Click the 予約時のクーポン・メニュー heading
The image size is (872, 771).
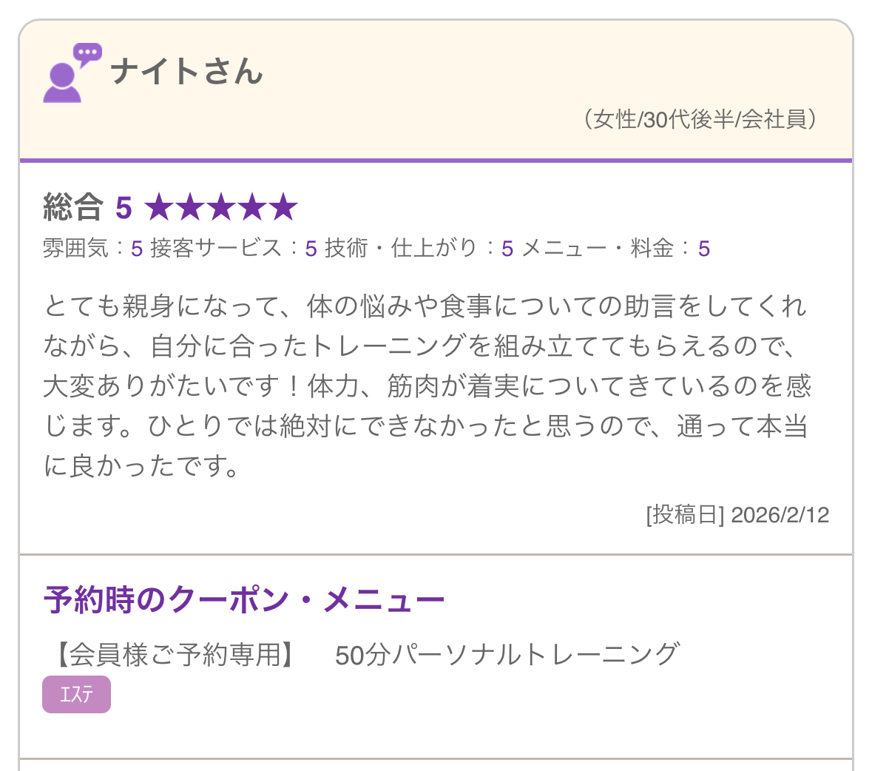pos(244,599)
